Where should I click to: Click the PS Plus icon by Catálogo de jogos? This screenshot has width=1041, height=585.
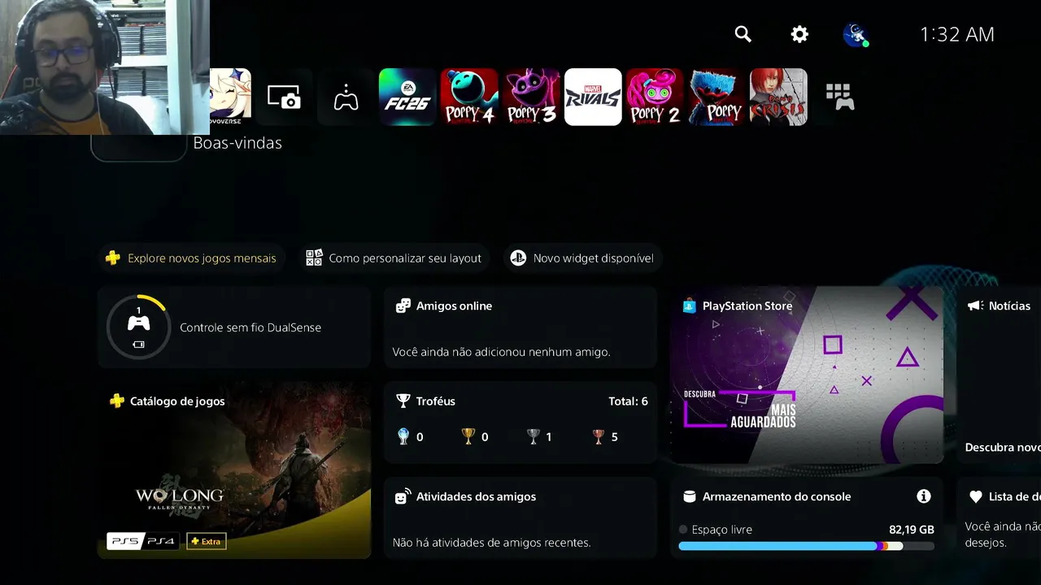(117, 401)
